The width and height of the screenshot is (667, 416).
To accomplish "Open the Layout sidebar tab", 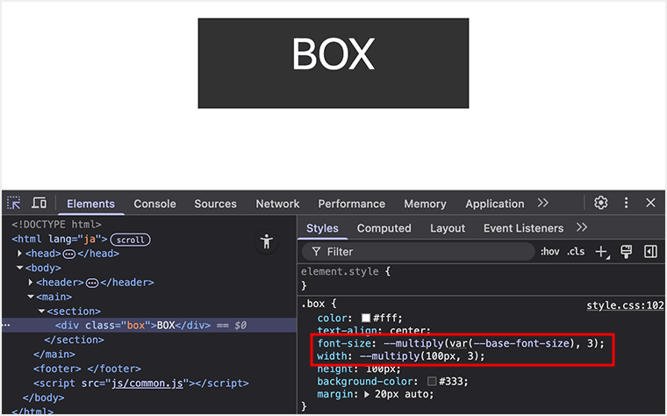I will tap(448, 228).
